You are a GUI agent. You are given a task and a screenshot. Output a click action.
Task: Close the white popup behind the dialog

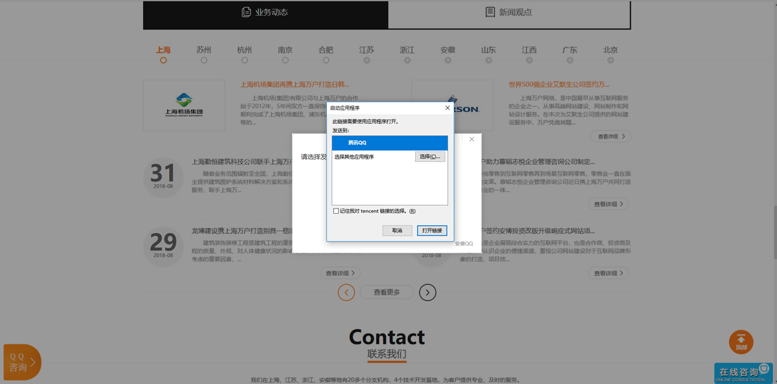point(472,139)
